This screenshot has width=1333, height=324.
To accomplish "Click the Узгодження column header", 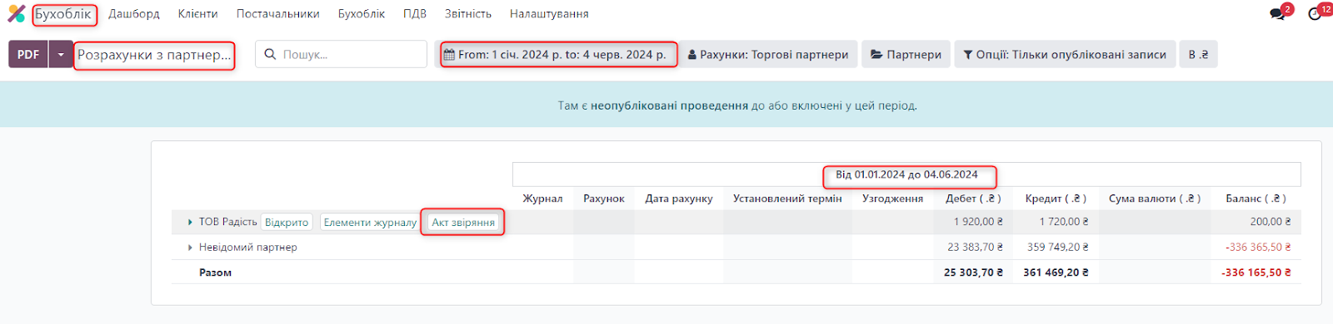I will tap(892, 199).
